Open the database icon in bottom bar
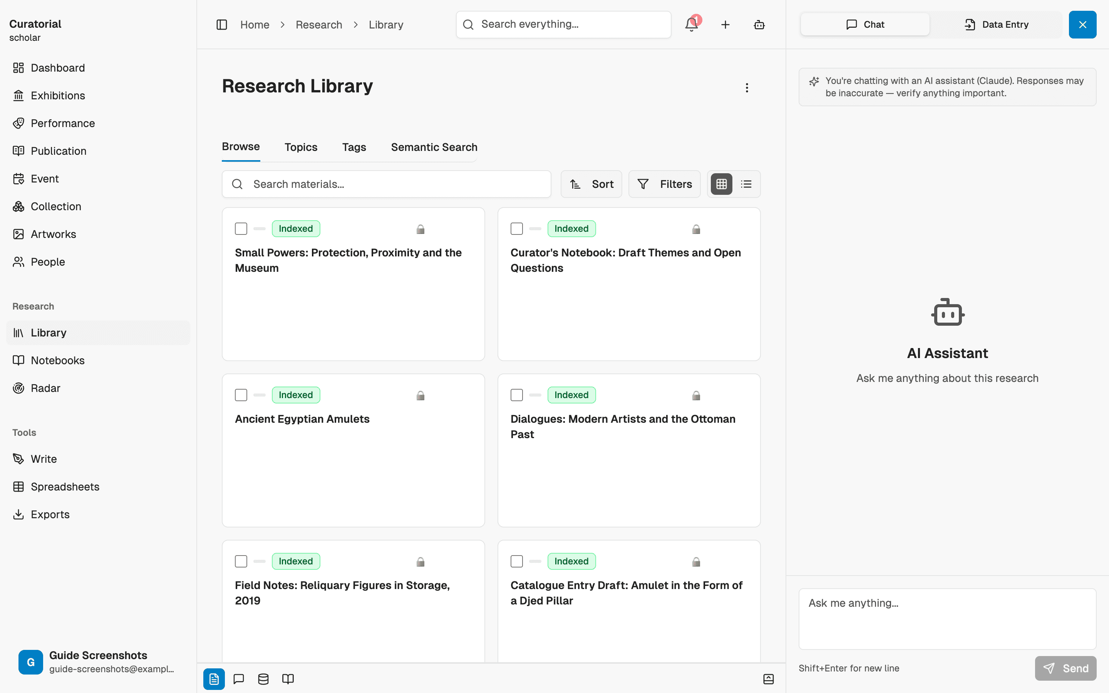This screenshot has height=693, width=1109. pyautogui.click(x=263, y=679)
